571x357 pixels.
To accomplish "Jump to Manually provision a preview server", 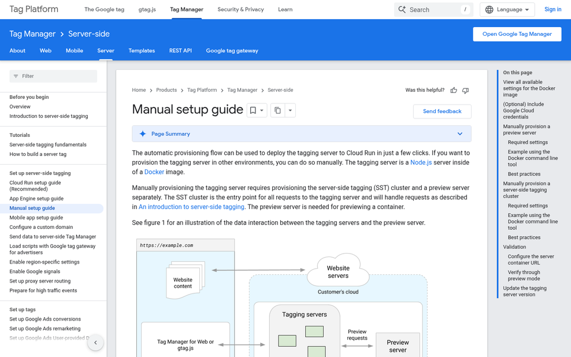I will tap(526, 129).
